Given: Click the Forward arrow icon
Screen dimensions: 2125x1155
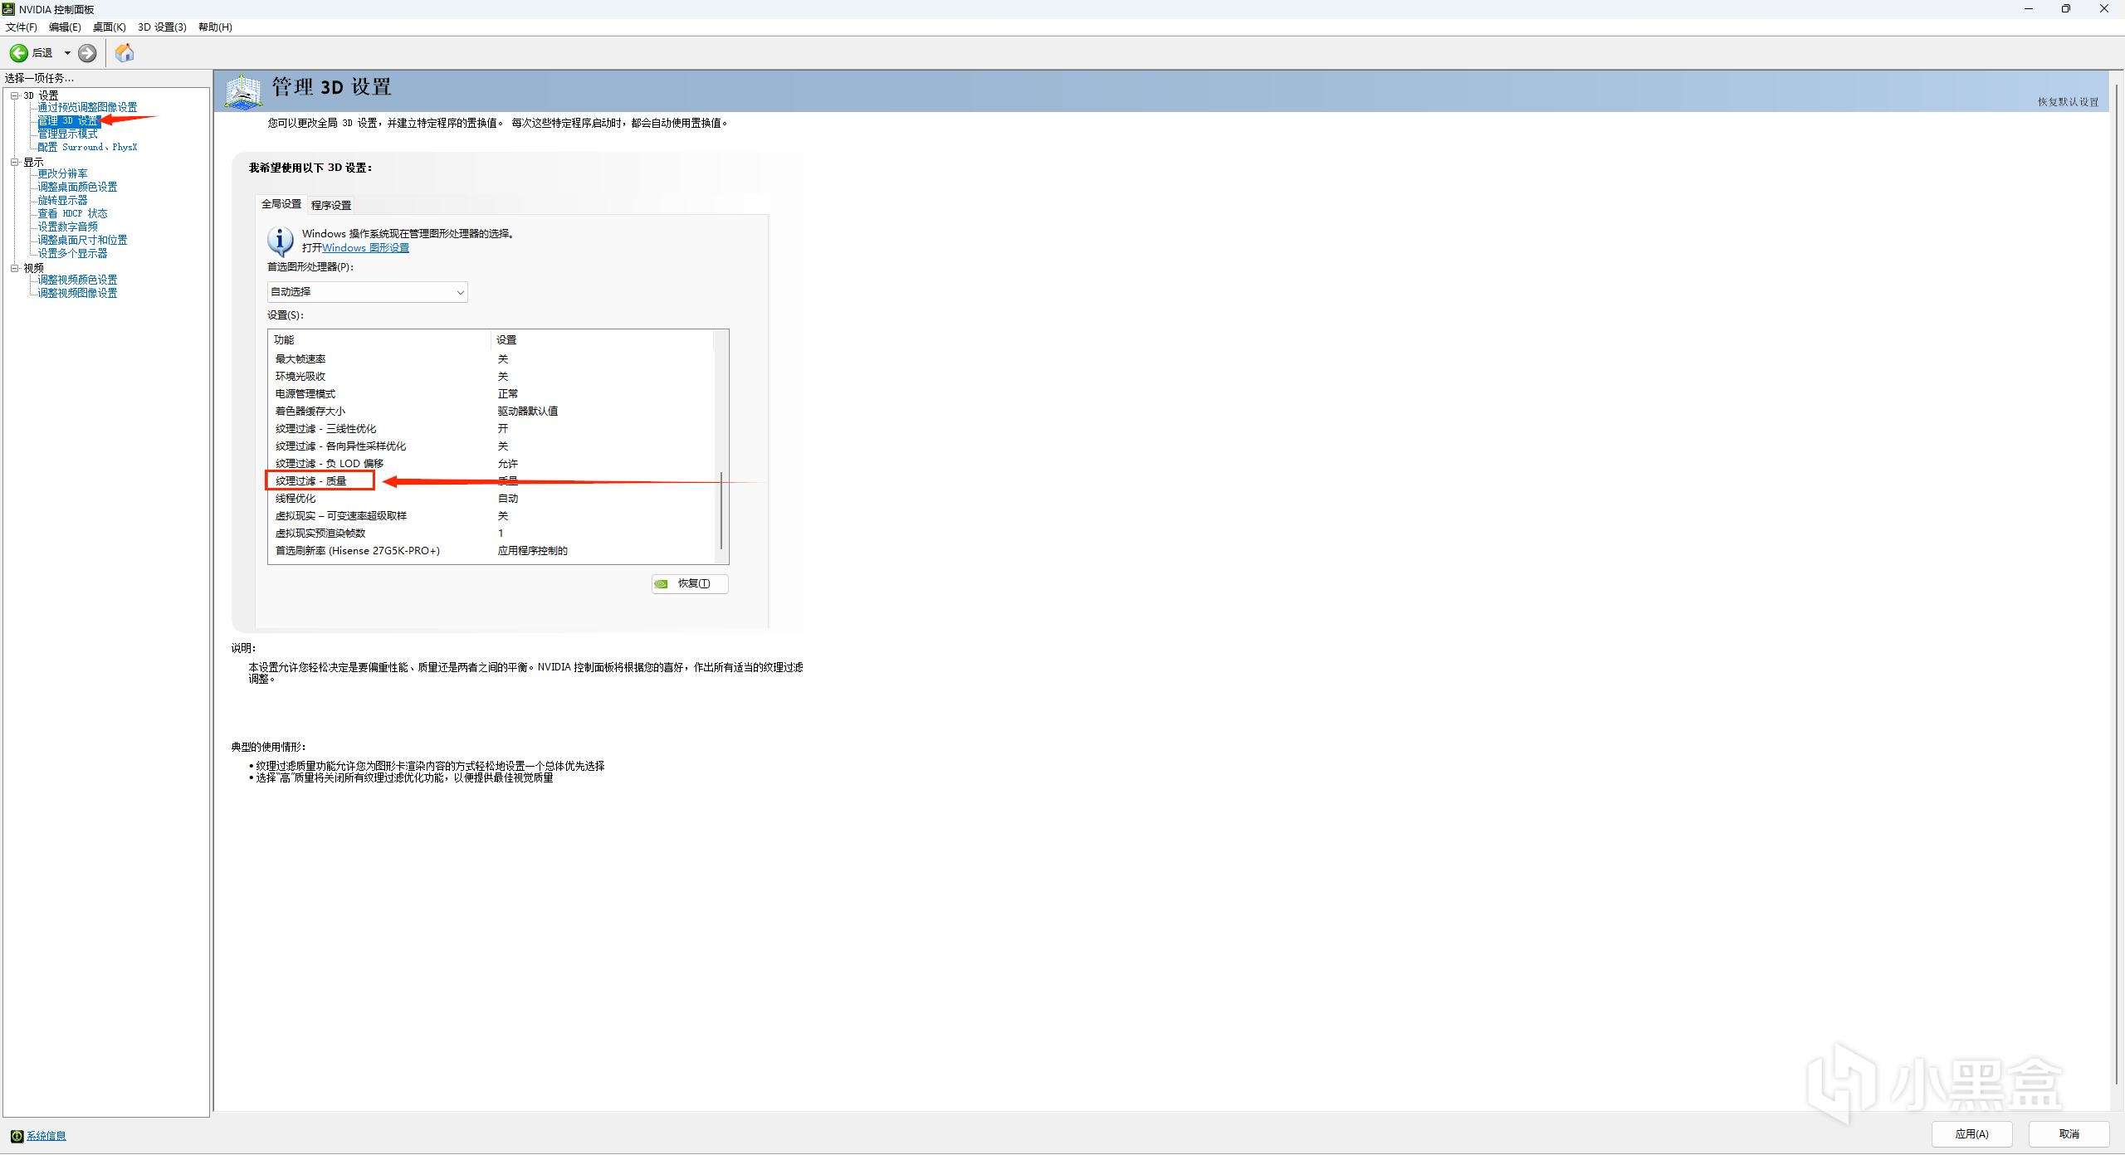Looking at the screenshot, I should tap(87, 53).
